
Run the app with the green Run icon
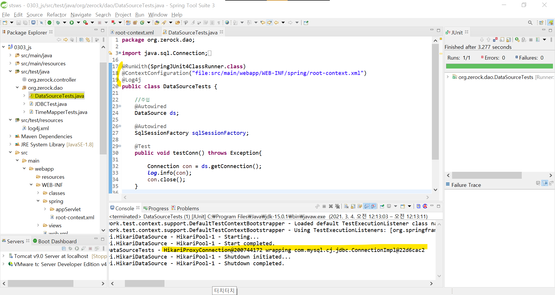[71, 23]
